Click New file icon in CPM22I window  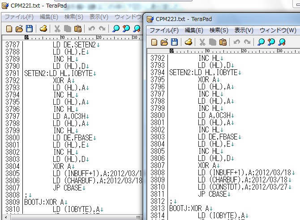[9, 29]
